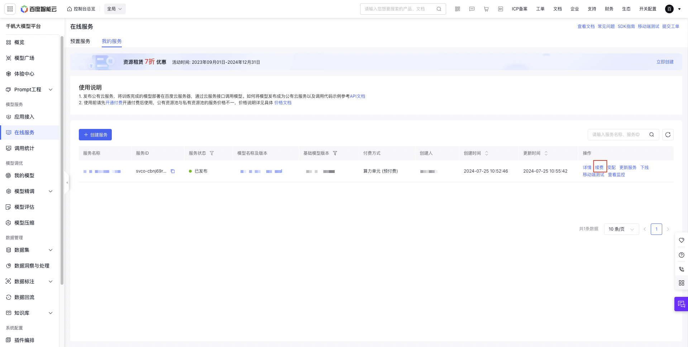Sort by 更新时间 arrows
This screenshot has width=688, height=347.
(x=546, y=153)
